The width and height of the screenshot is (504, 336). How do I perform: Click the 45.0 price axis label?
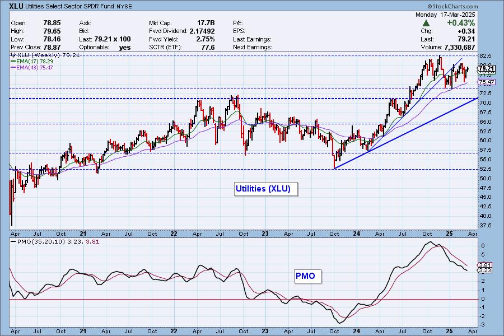pyautogui.click(x=485, y=197)
